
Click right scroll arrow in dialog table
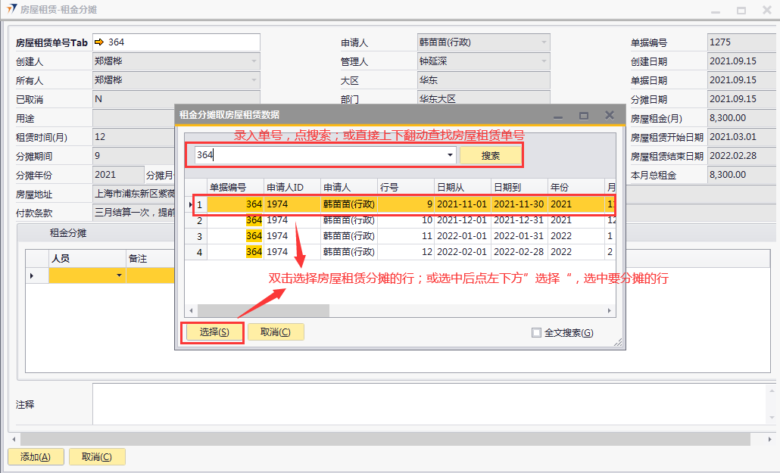coord(609,311)
